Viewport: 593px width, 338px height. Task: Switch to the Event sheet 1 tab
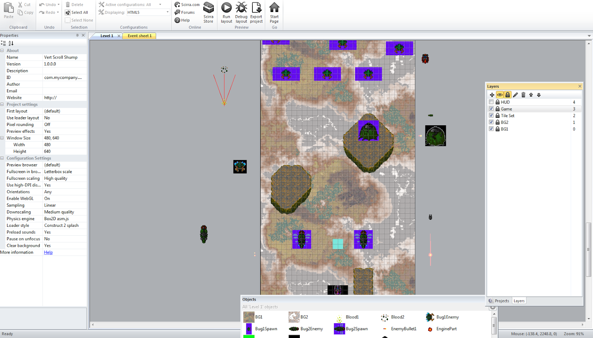click(139, 36)
